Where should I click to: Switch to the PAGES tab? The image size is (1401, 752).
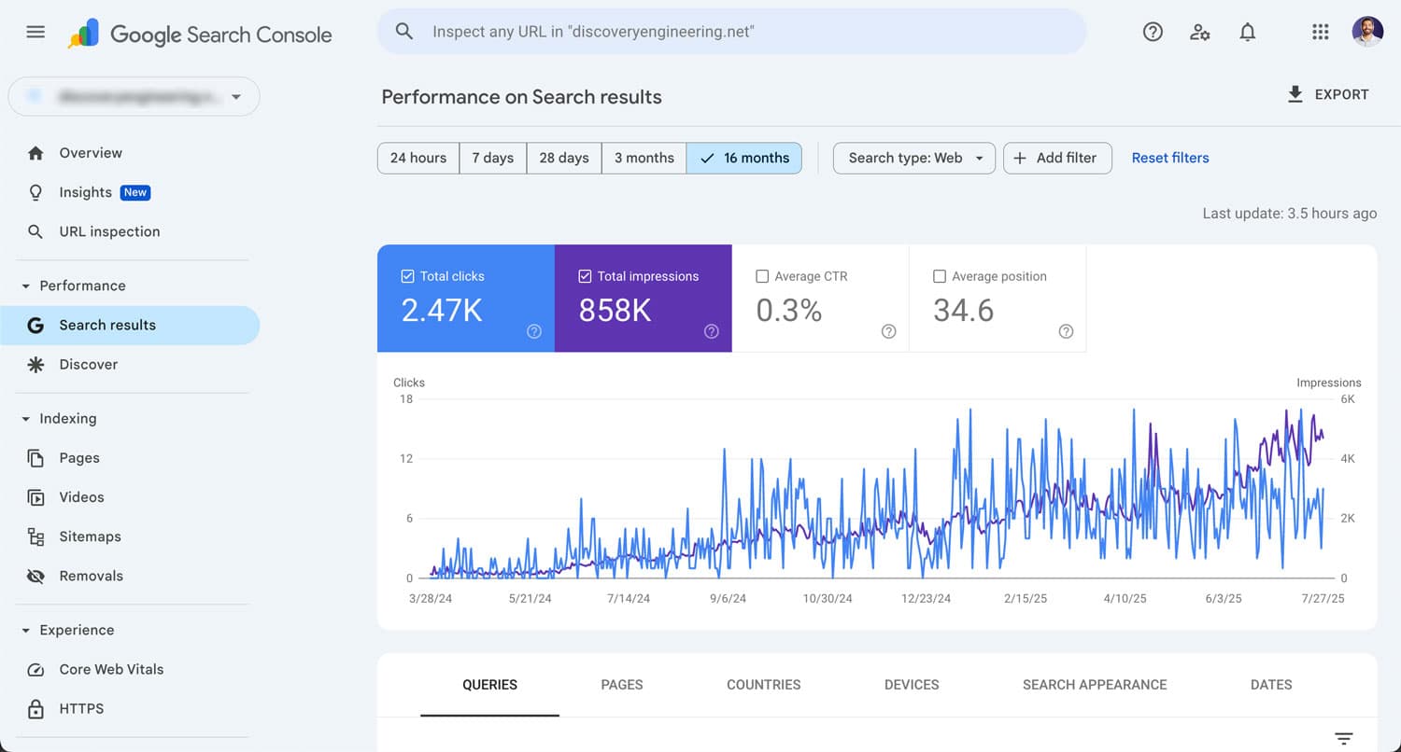(621, 685)
